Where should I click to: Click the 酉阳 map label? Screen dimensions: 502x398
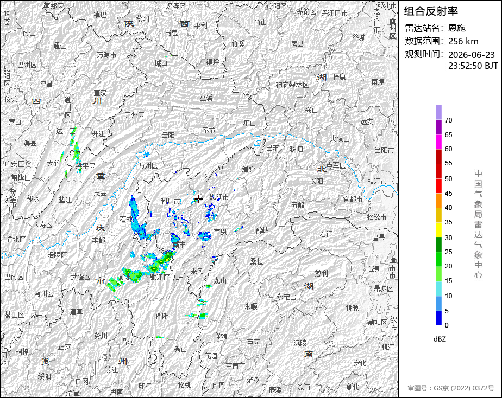click(162, 316)
